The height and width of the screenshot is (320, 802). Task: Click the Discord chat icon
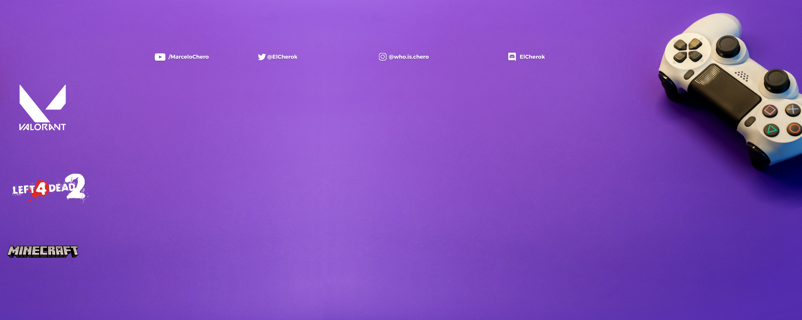512,57
